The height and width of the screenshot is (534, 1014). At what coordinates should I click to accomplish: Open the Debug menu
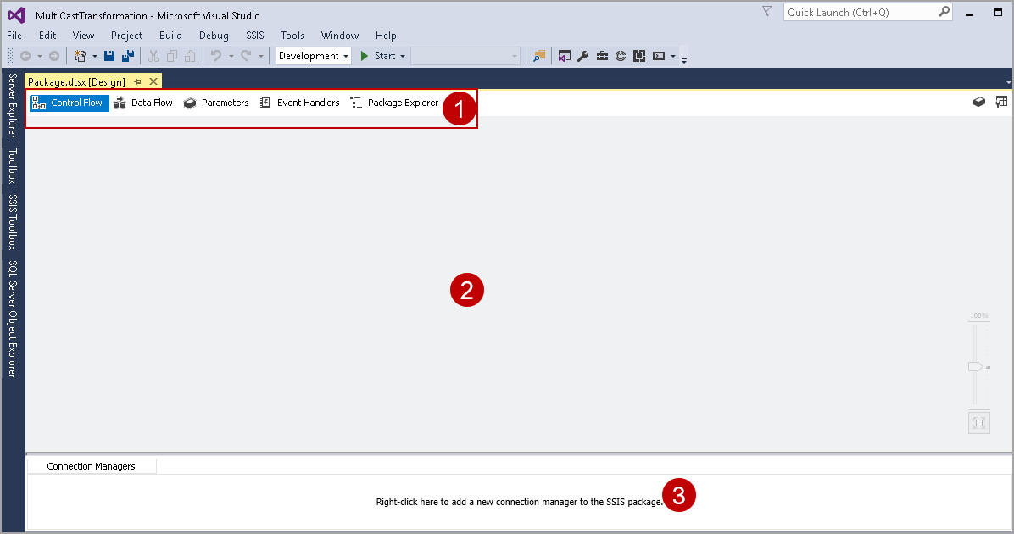[214, 36]
